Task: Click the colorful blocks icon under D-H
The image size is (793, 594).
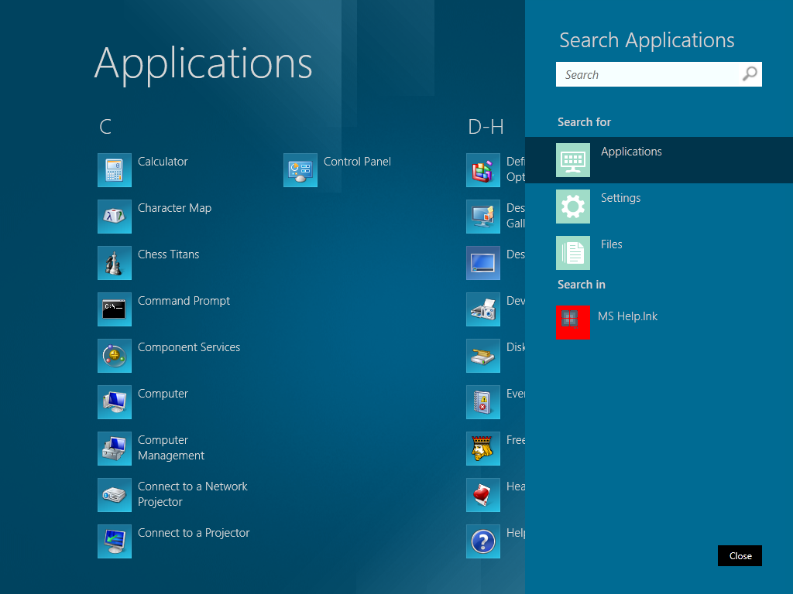Action: point(483,170)
